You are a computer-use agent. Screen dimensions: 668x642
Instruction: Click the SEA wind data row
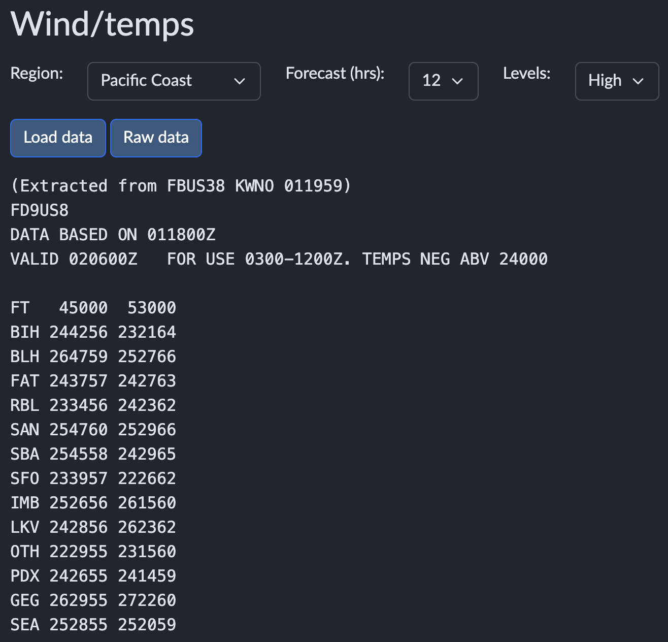coord(93,625)
